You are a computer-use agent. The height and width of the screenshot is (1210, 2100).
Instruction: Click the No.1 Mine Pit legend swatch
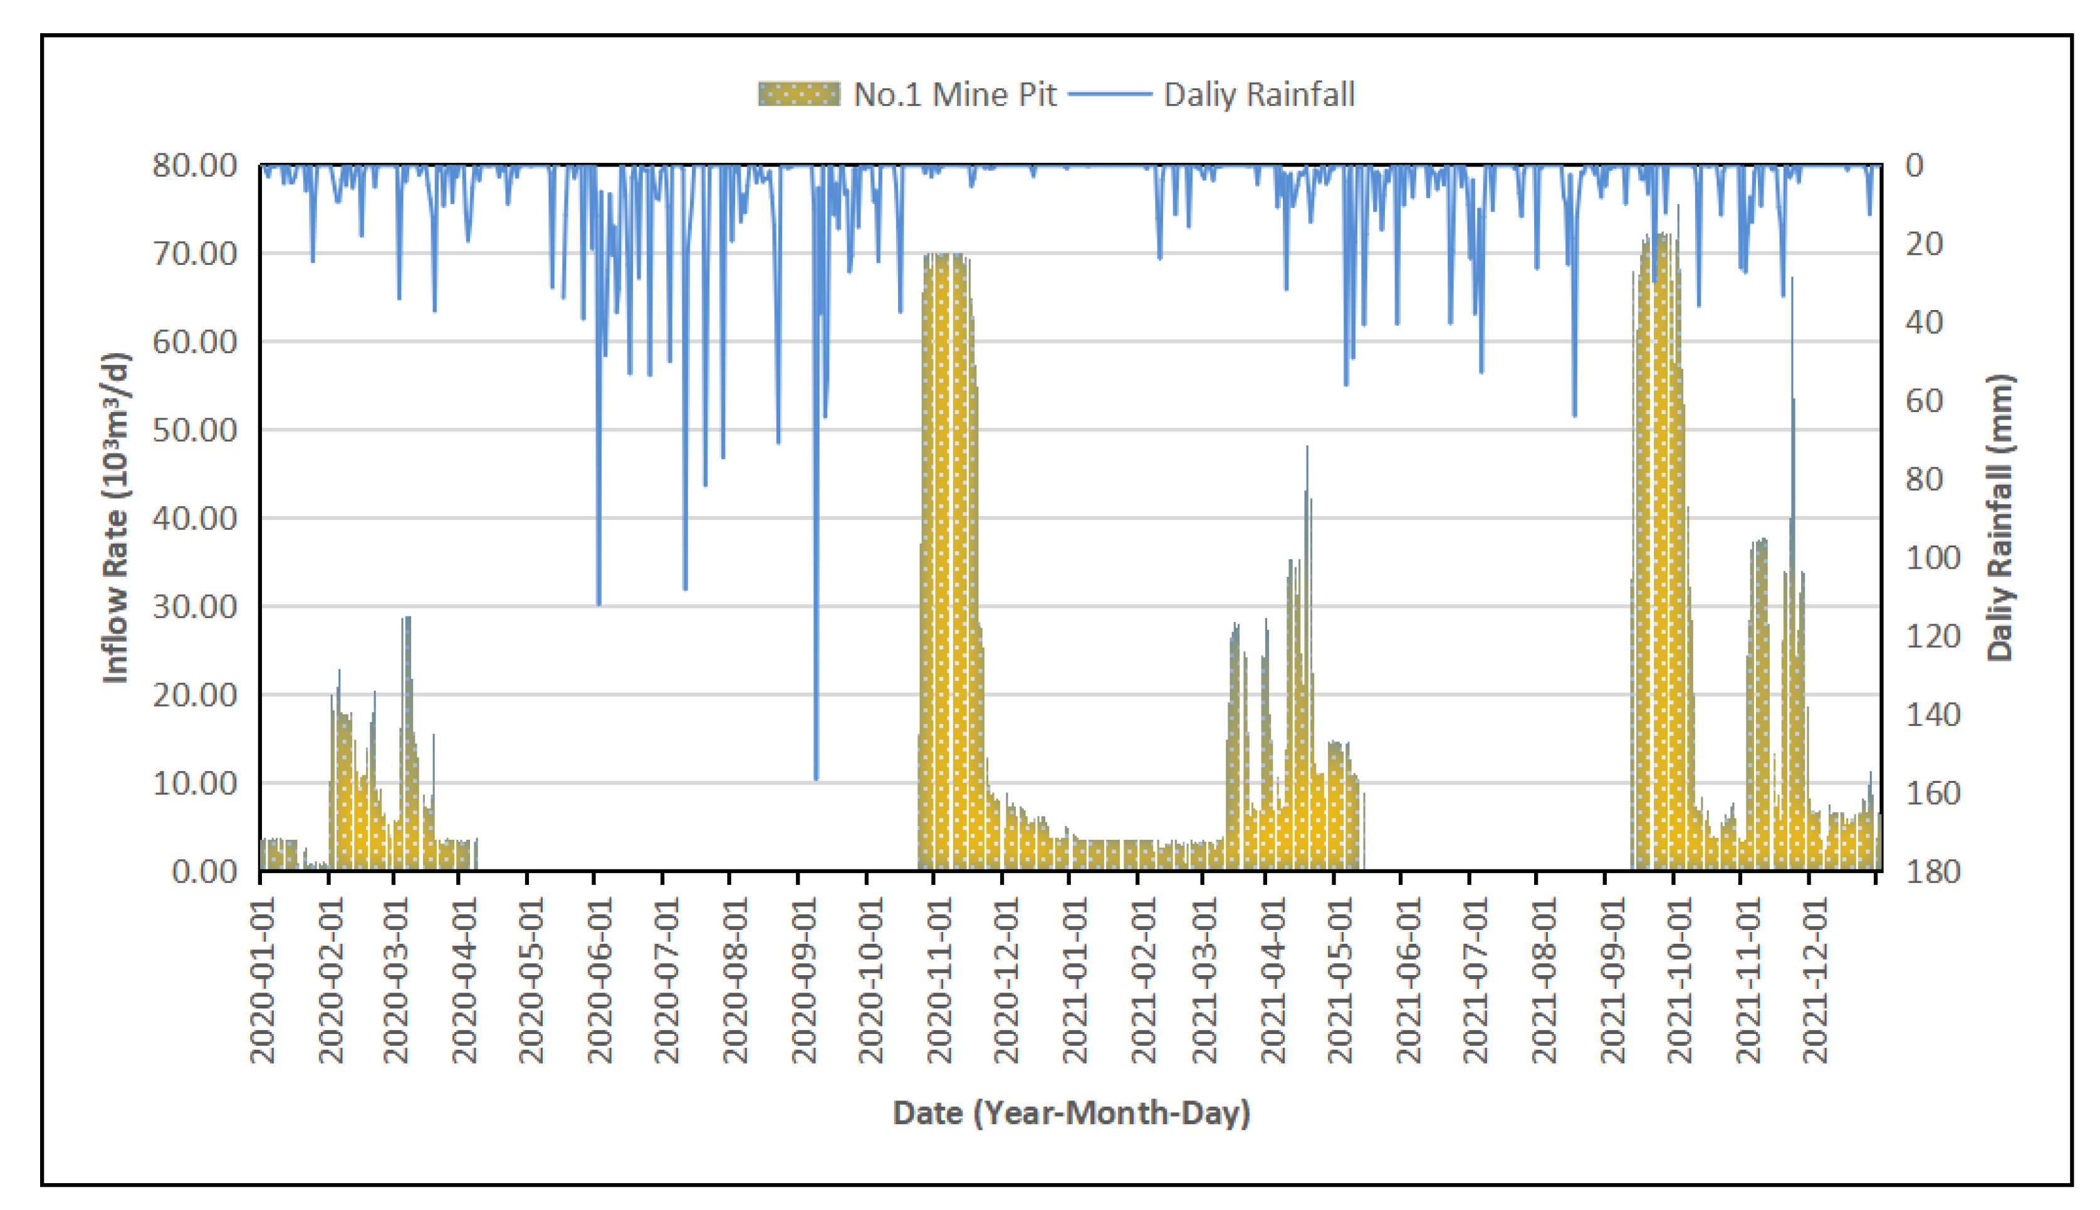798,94
